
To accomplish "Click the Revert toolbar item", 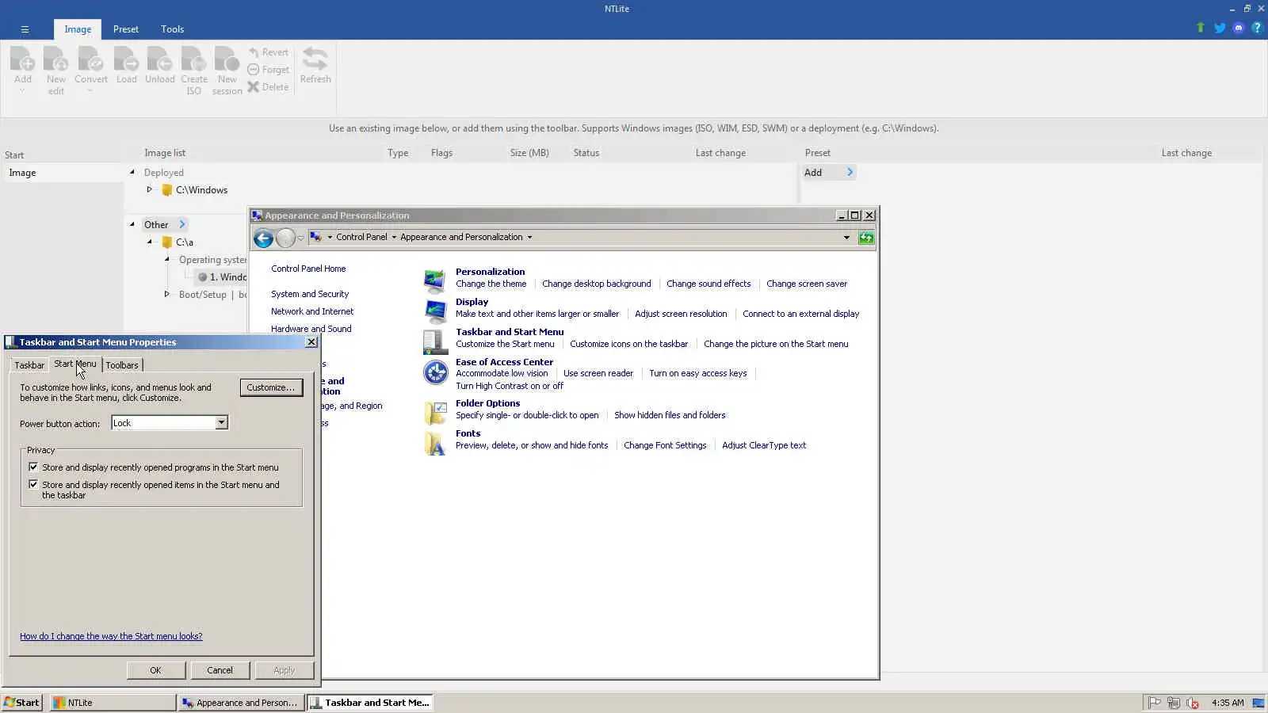I will [x=268, y=52].
